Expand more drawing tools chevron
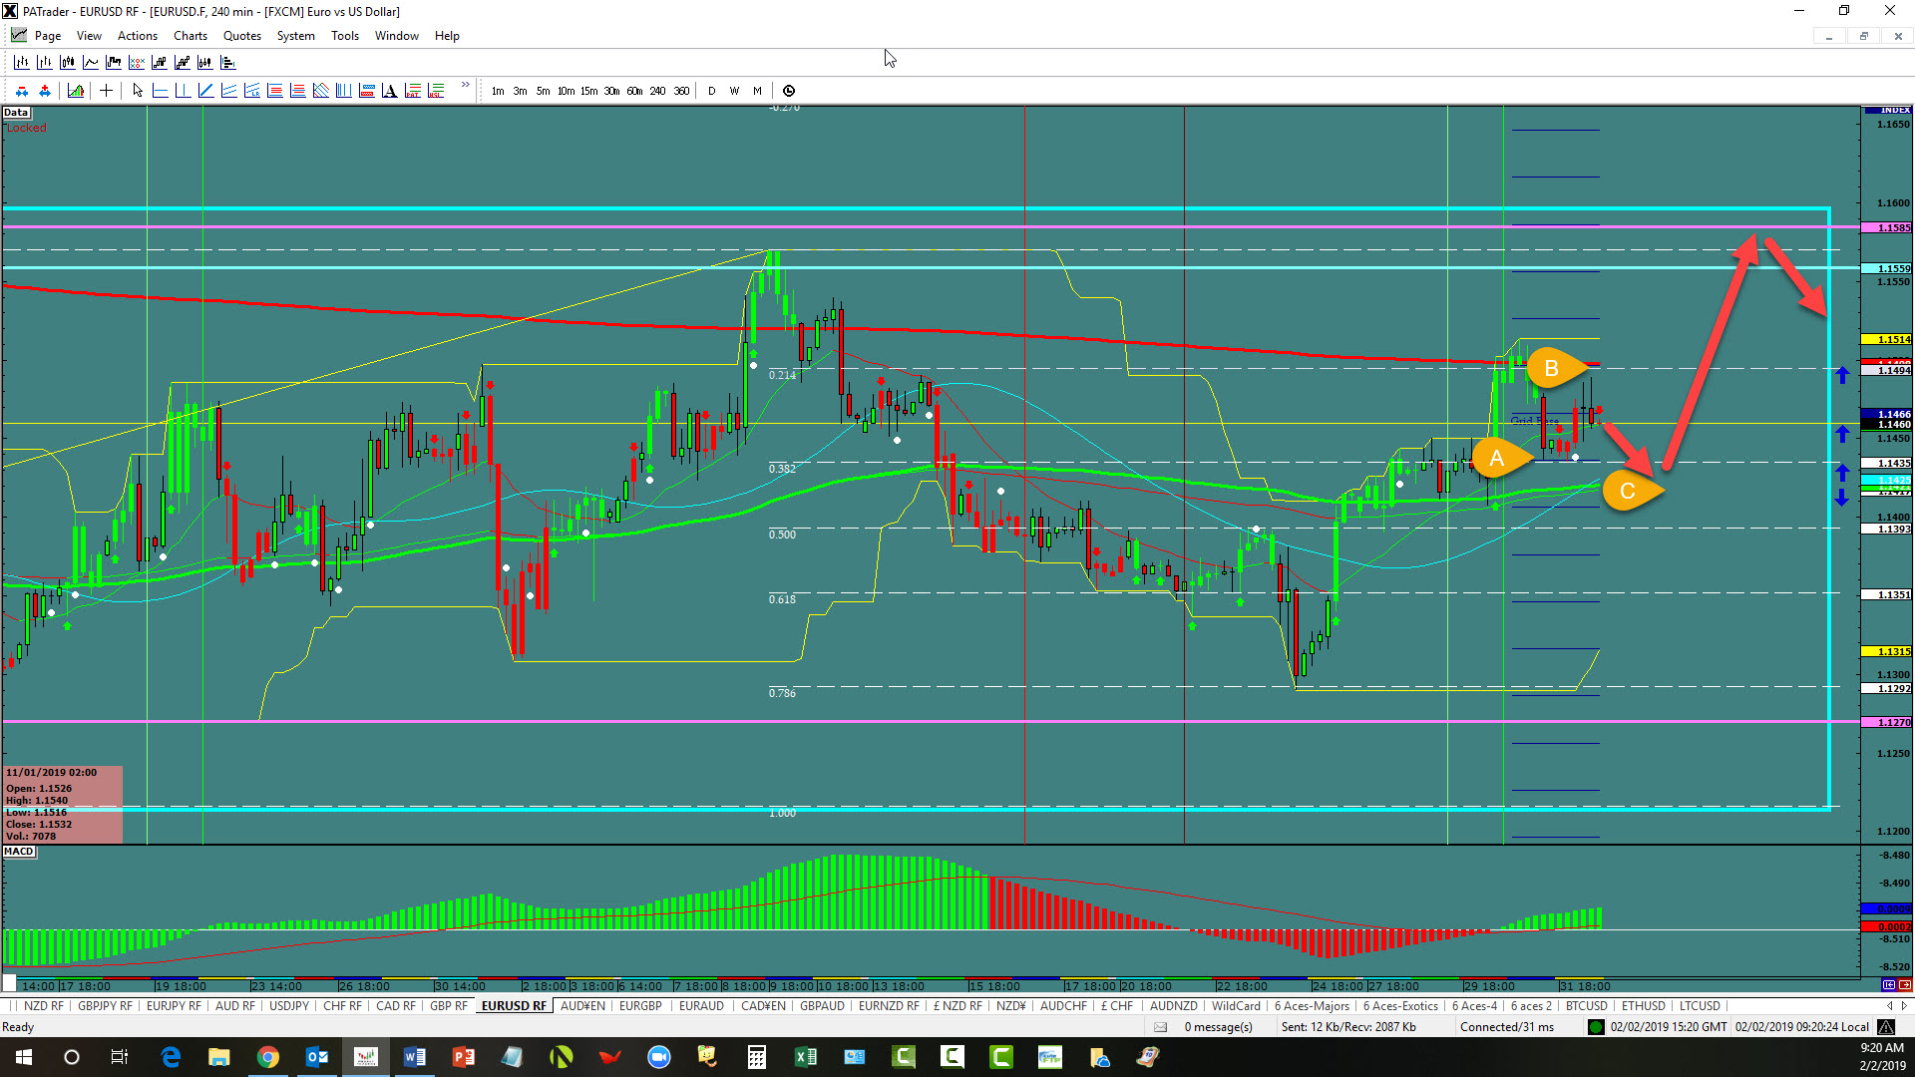 coord(465,85)
